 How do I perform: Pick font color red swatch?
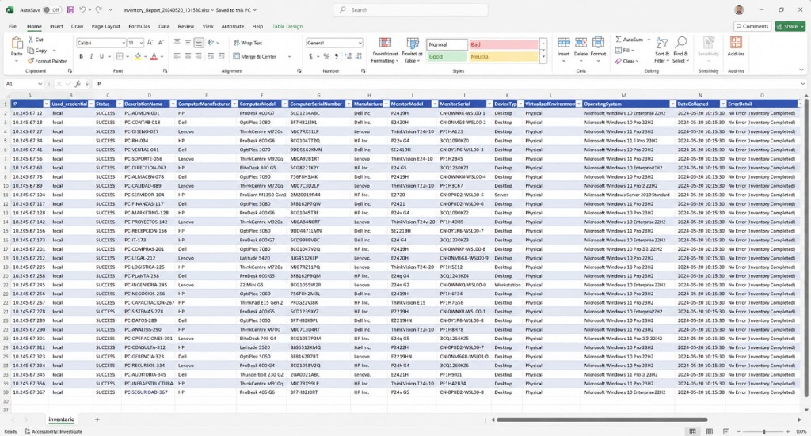pos(154,56)
